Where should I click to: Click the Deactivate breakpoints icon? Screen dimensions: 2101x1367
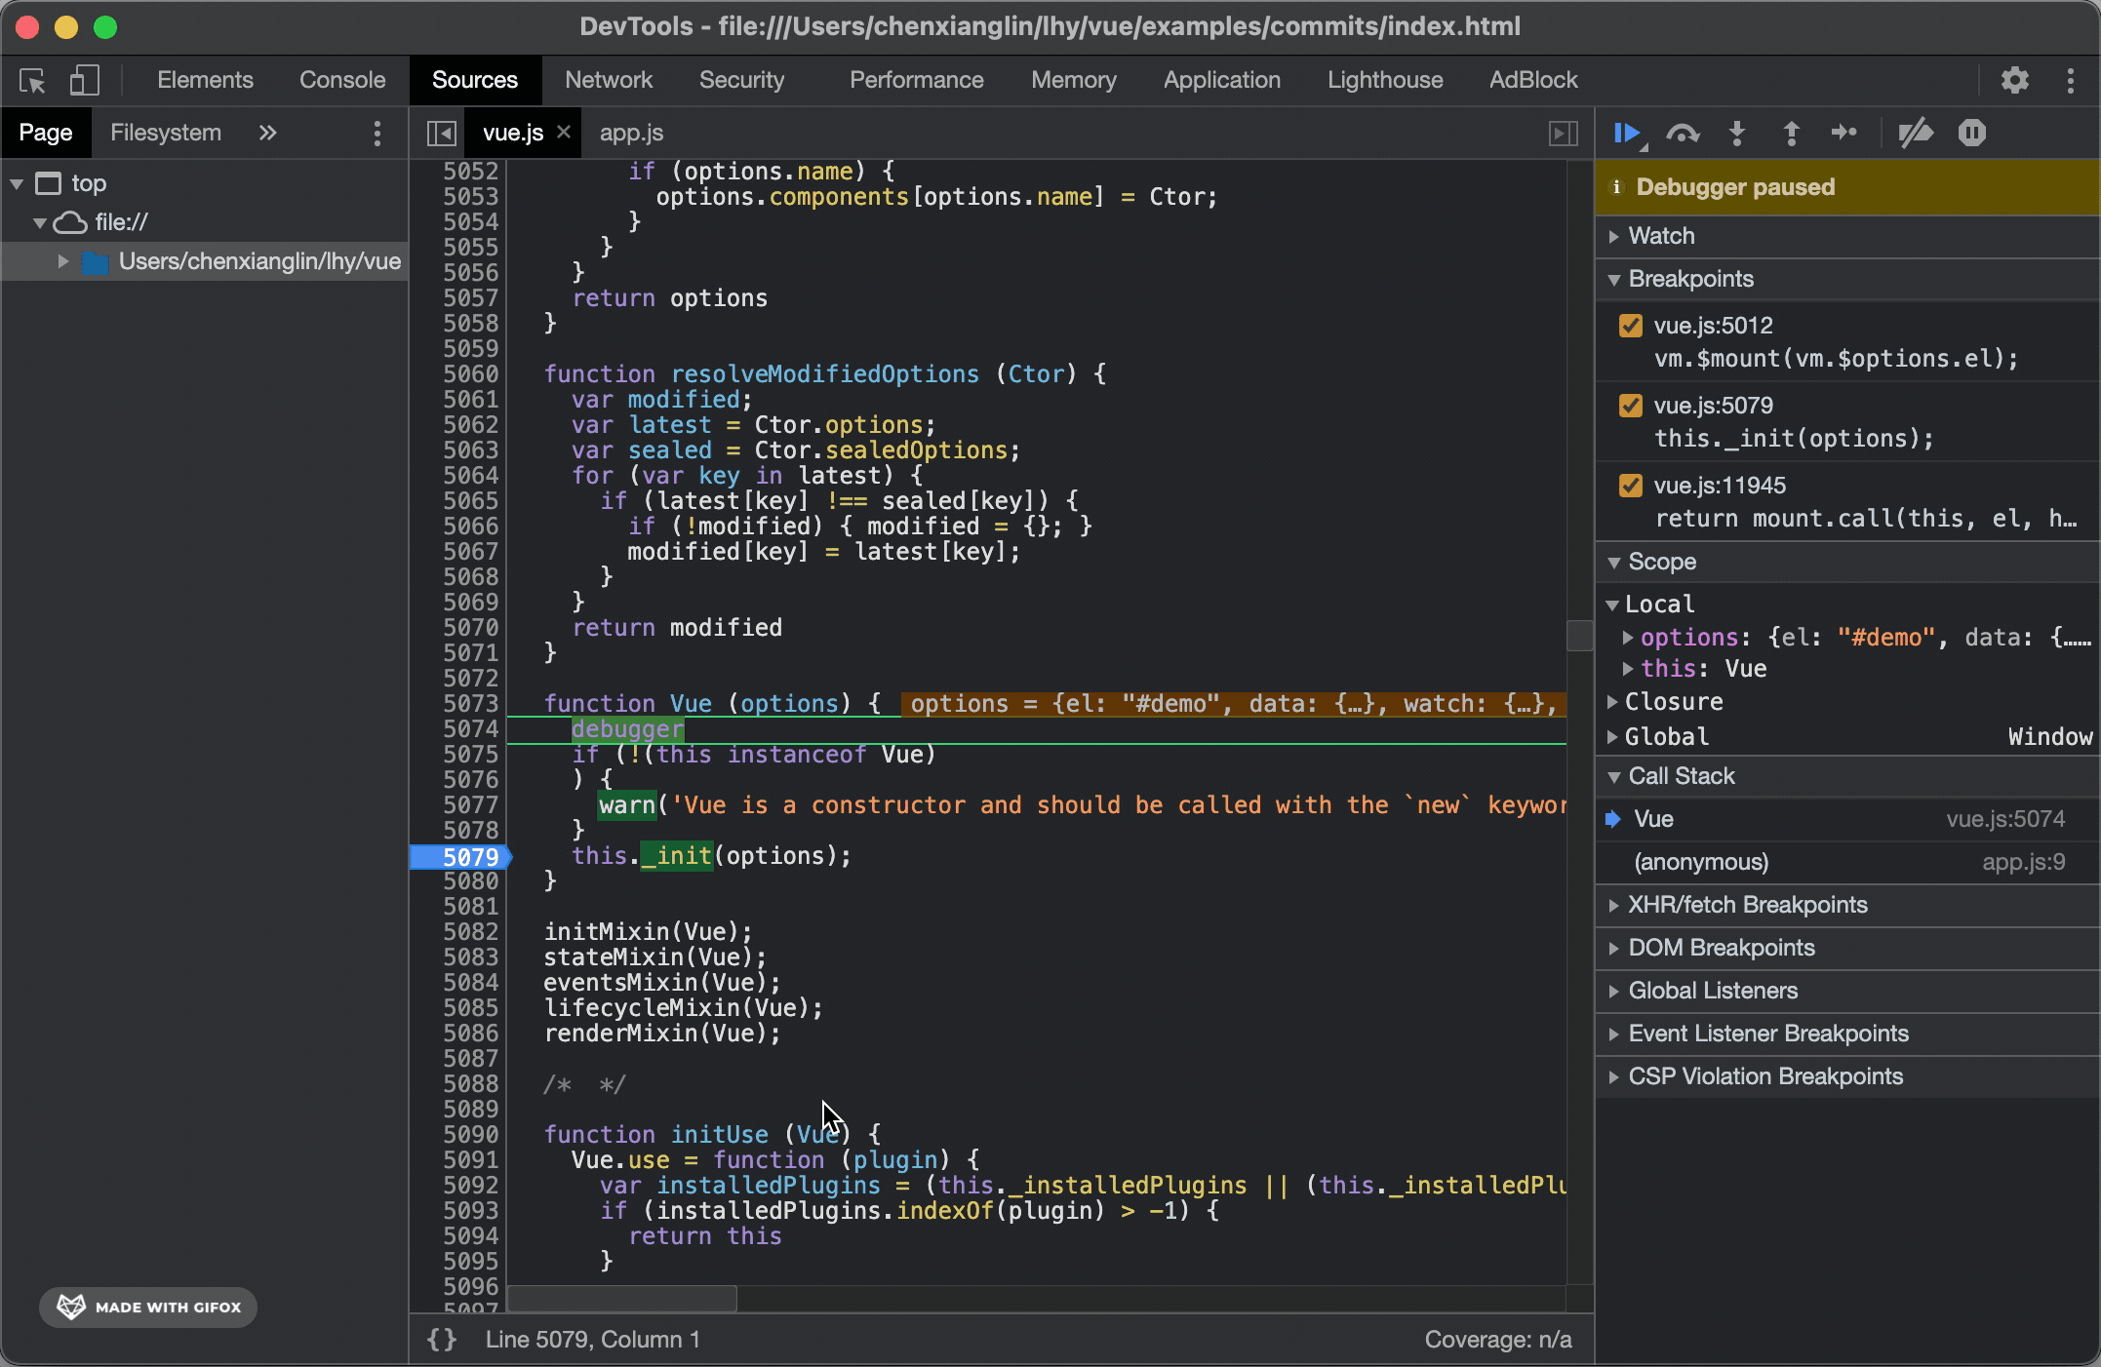(1916, 133)
